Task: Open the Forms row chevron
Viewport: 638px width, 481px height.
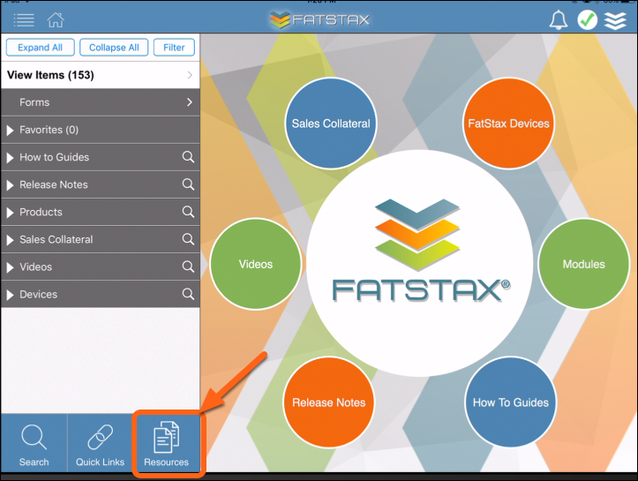Action: [190, 102]
